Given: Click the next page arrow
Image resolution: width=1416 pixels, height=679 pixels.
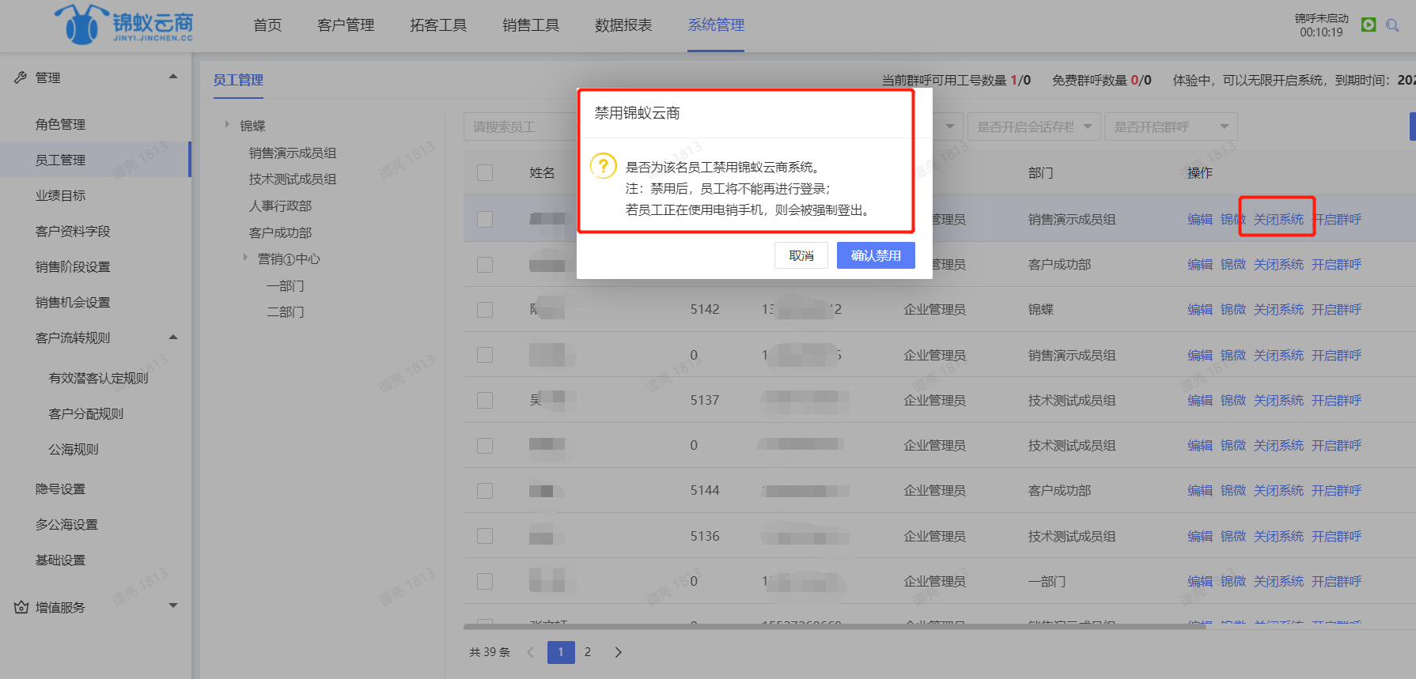Looking at the screenshot, I should 619,652.
